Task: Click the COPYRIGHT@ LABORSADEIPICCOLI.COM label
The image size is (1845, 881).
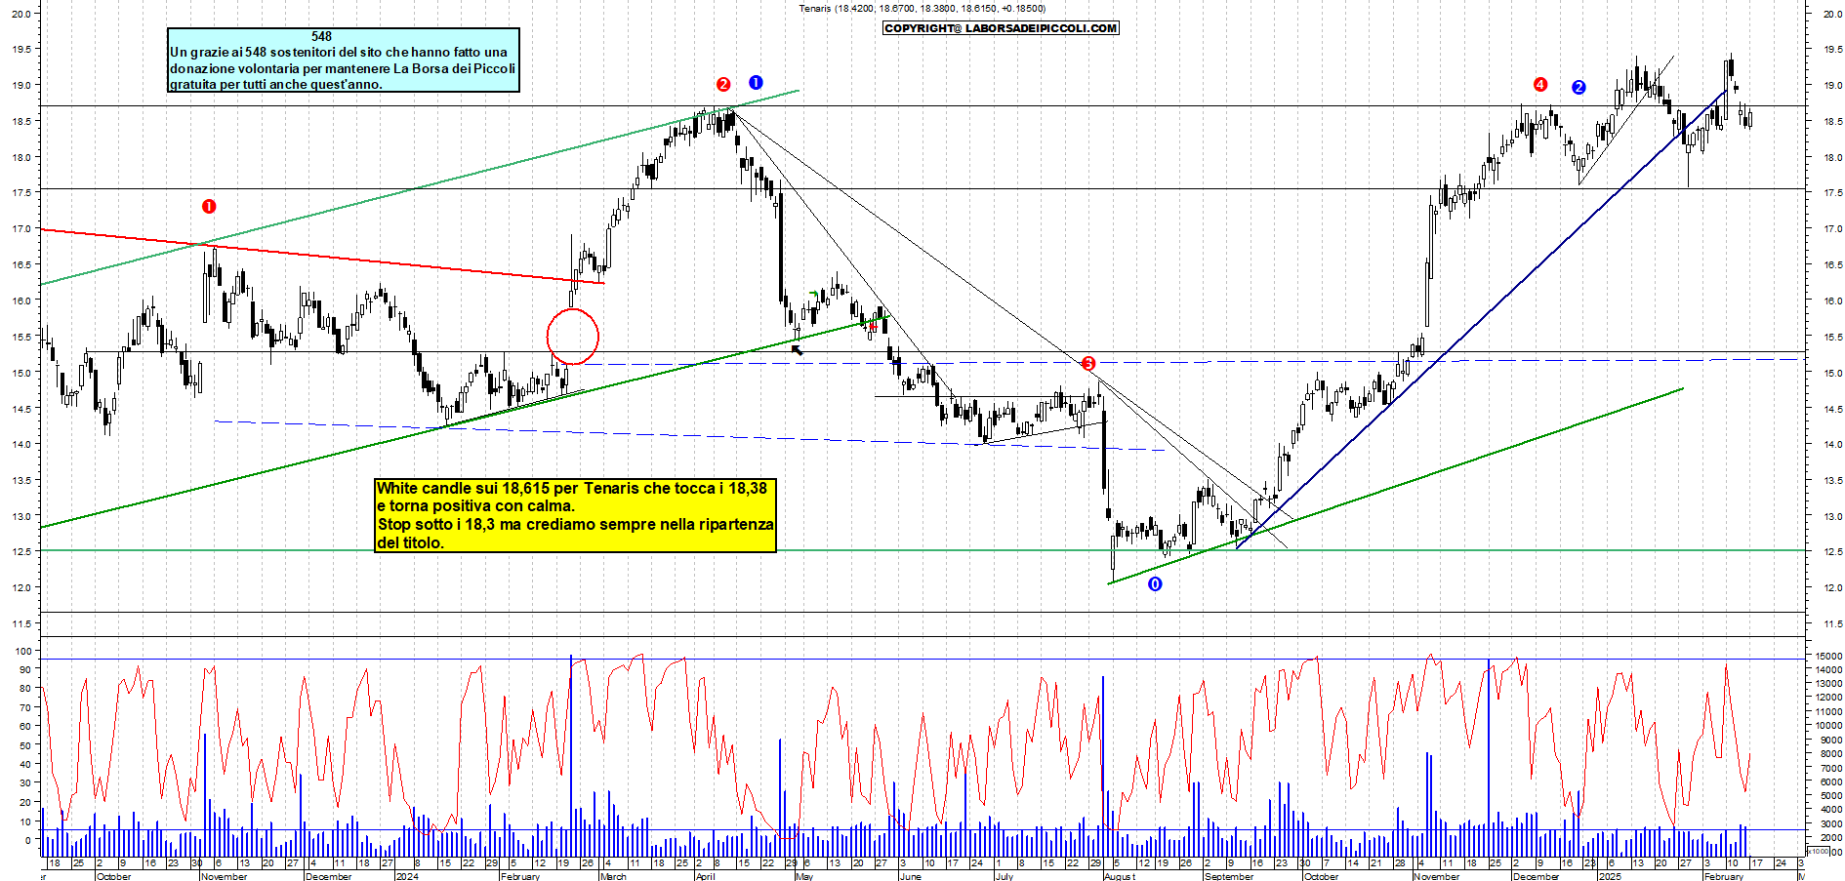Action: (x=1001, y=28)
